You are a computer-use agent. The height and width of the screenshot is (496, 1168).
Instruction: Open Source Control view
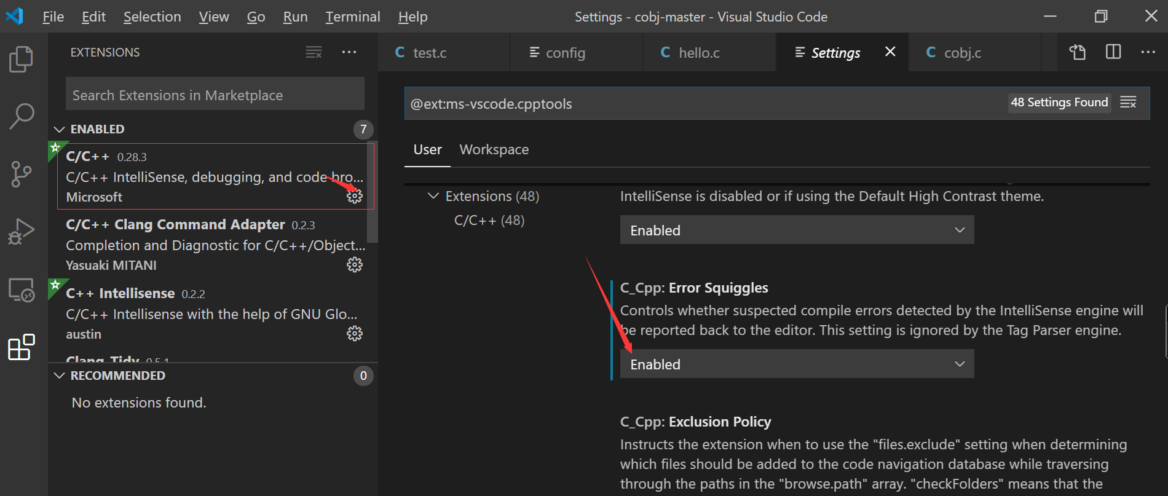(x=22, y=174)
